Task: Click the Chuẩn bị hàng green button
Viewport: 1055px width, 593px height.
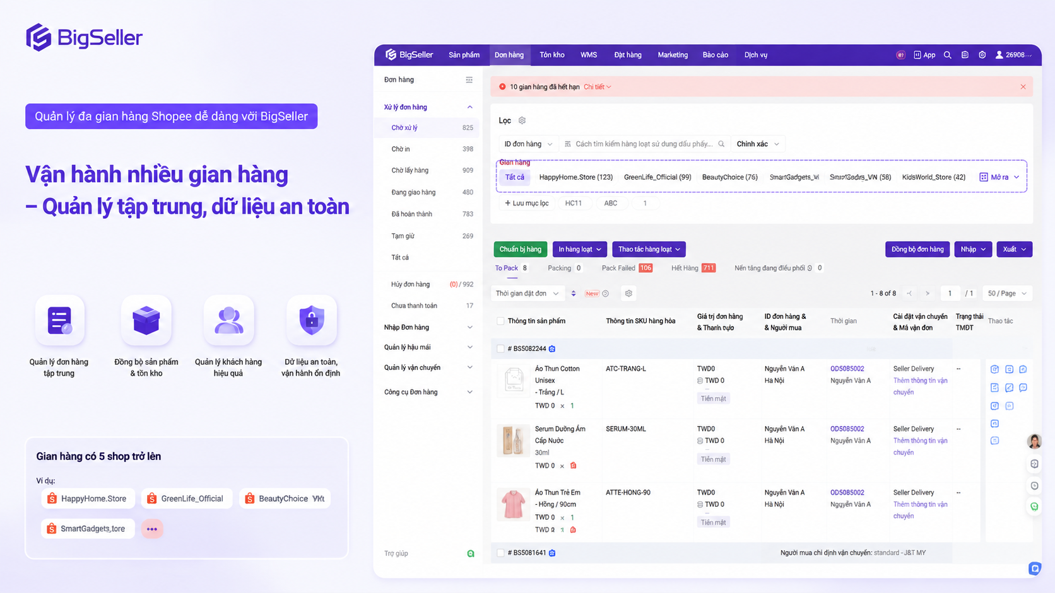Action: tap(521, 249)
